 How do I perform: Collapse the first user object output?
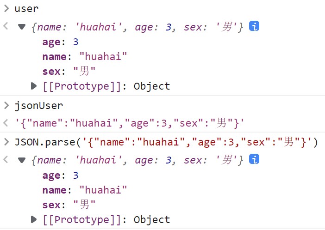tap(22, 27)
